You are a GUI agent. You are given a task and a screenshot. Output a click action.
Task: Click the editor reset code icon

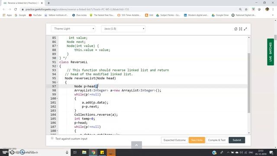tap(235, 29)
